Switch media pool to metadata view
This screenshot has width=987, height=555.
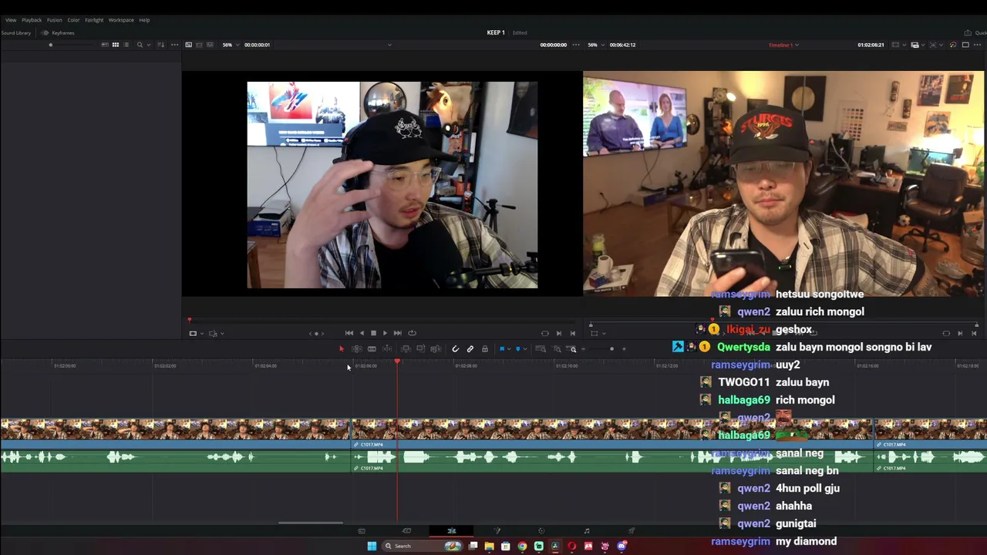105,45
